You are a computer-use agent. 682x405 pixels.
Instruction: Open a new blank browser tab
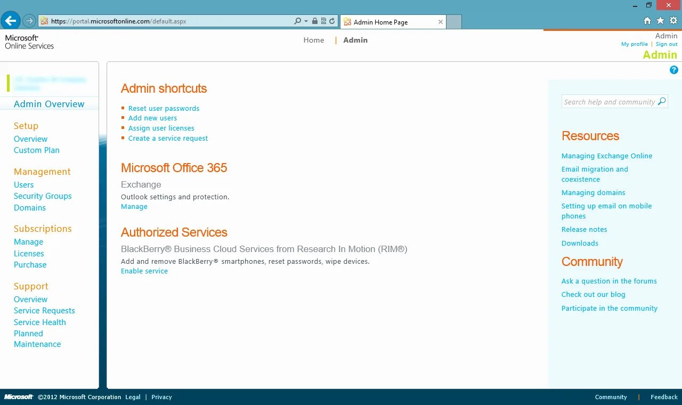[x=454, y=22]
